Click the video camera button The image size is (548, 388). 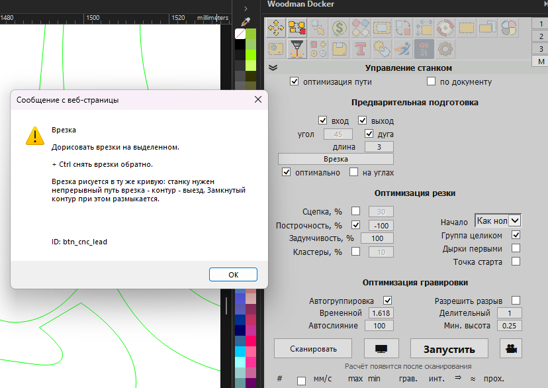pyautogui.click(x=511, y=348)
